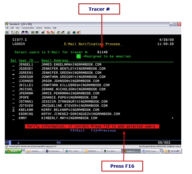Open the Actions menu
The image size is (192, 174).
(39, 28)
